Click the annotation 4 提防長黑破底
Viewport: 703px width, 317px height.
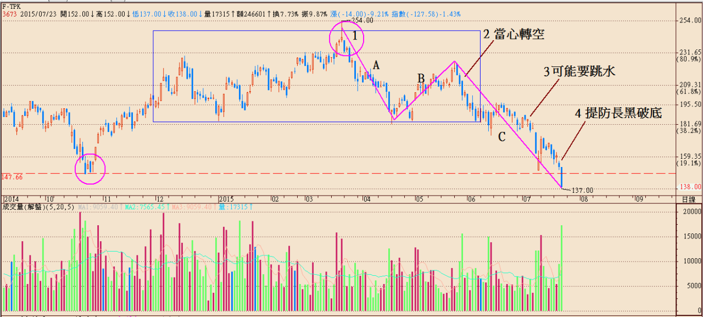click(618, 114)
